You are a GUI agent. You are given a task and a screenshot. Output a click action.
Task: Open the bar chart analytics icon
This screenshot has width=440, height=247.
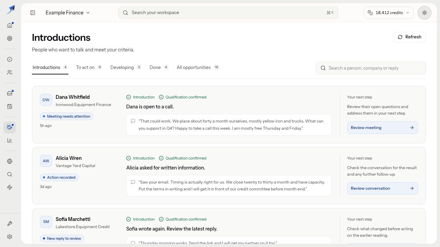(x=10, y=140)
